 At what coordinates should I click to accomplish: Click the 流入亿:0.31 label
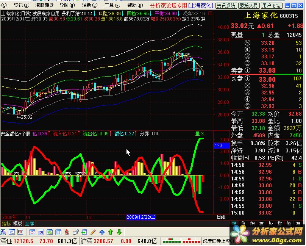(66, 134)
